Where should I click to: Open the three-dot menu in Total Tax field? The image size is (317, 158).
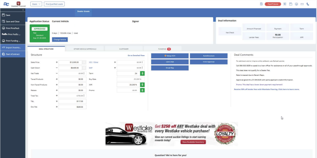tap(84, 96)
